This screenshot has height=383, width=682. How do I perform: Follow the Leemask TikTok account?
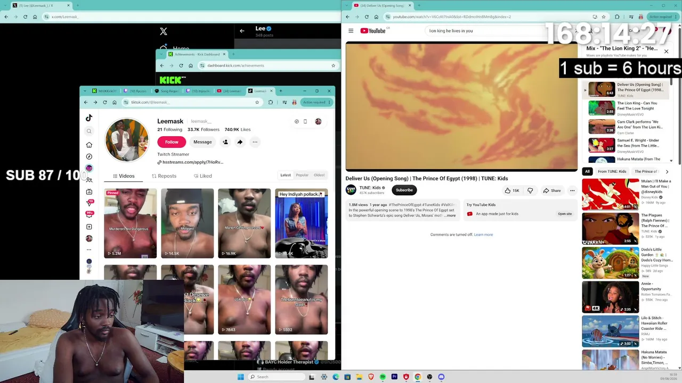pos(172,142)
